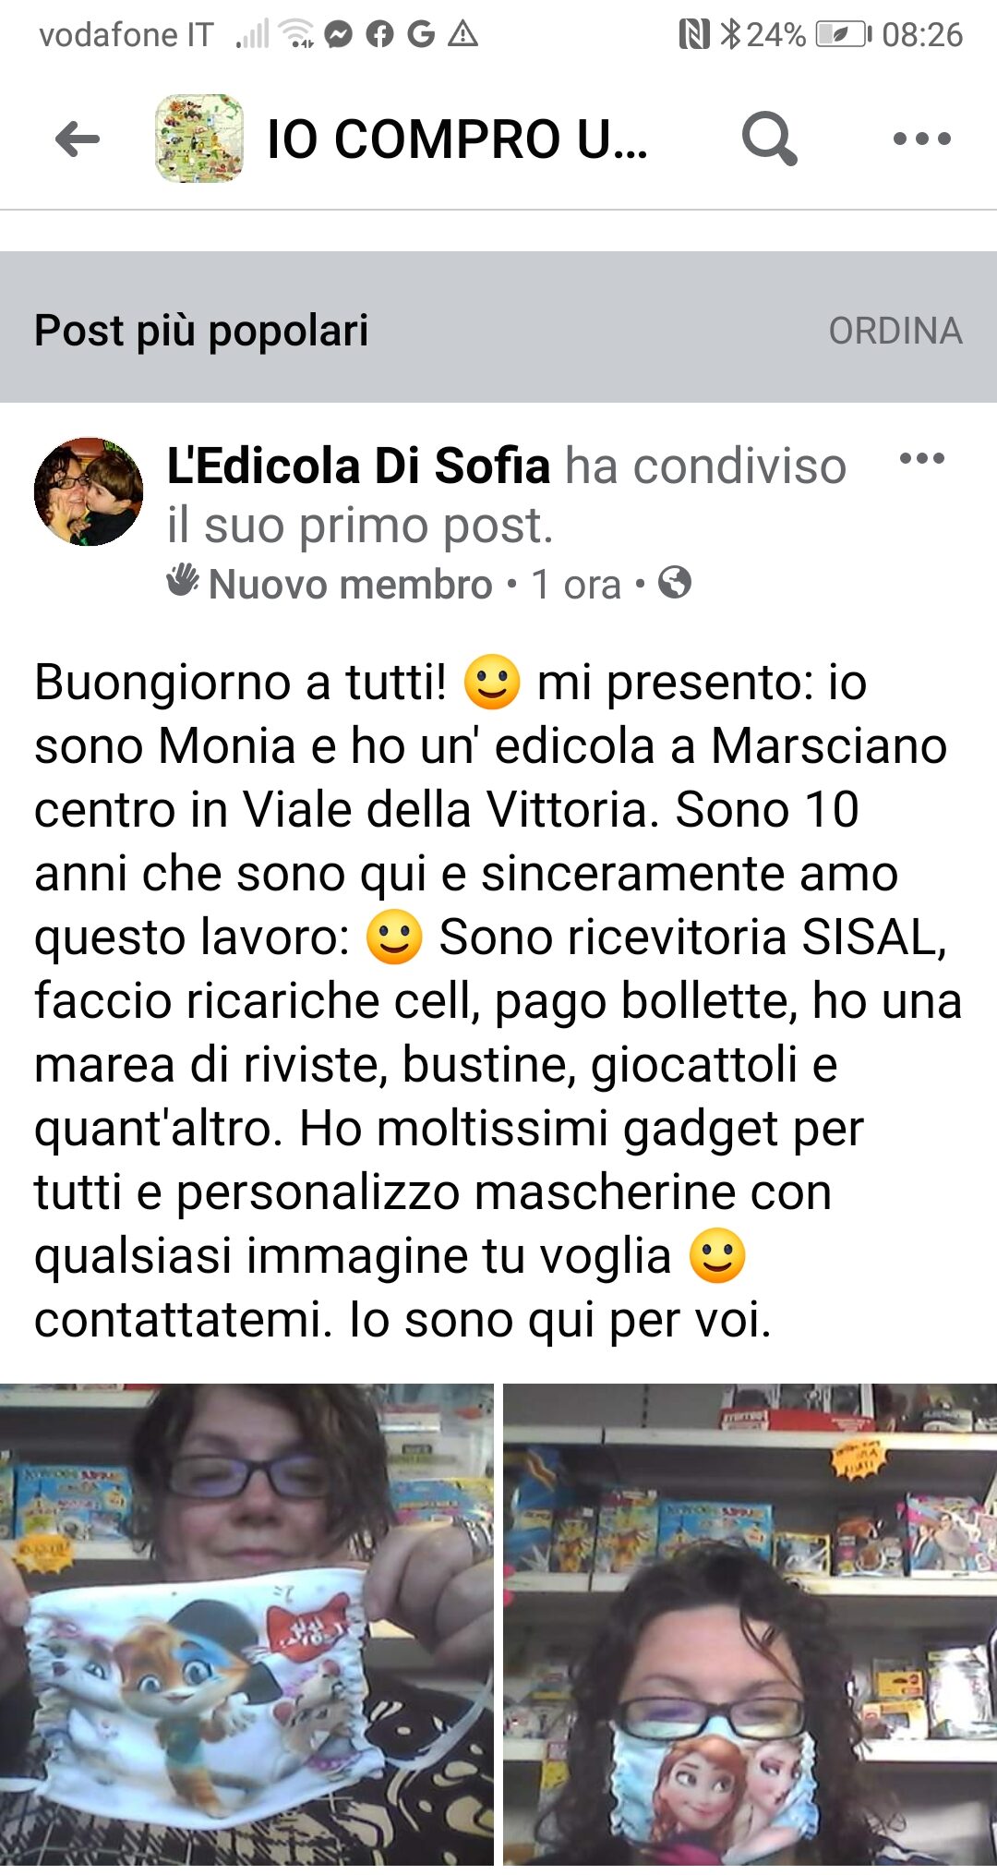Open L'Edicola Di Sofia profile name
The image size is (997, 1875).
(x=358, y=466)
